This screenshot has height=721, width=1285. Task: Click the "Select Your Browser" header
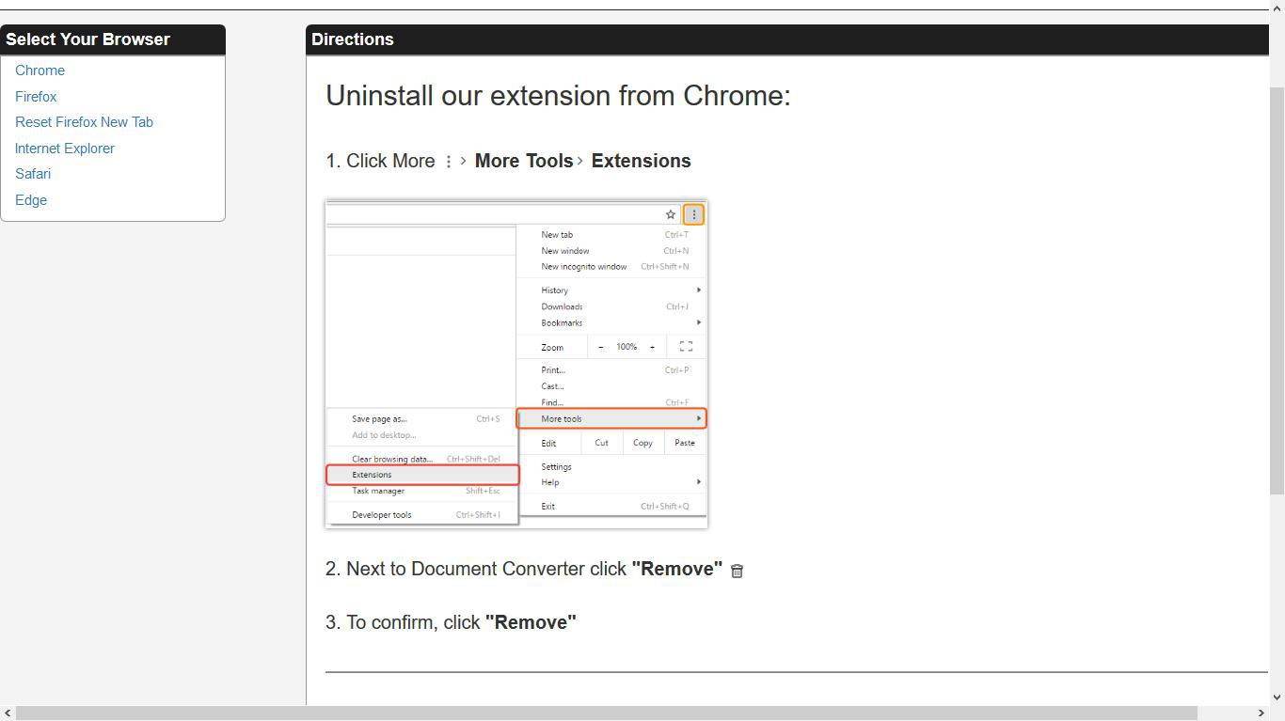tap(113, 39)
